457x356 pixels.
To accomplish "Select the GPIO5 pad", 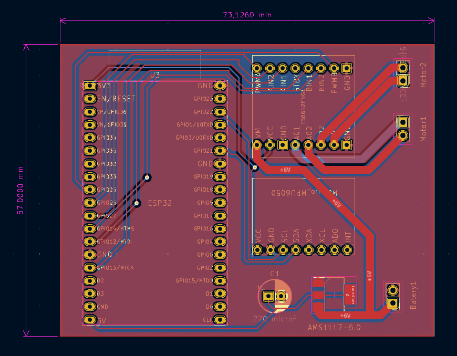I will point(220,203).
